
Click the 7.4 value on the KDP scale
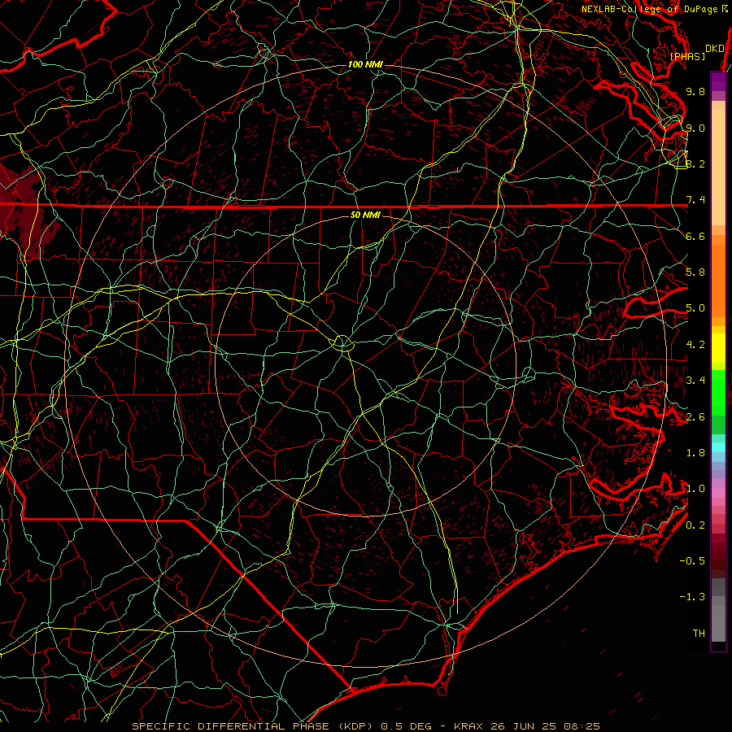point(695,200)
